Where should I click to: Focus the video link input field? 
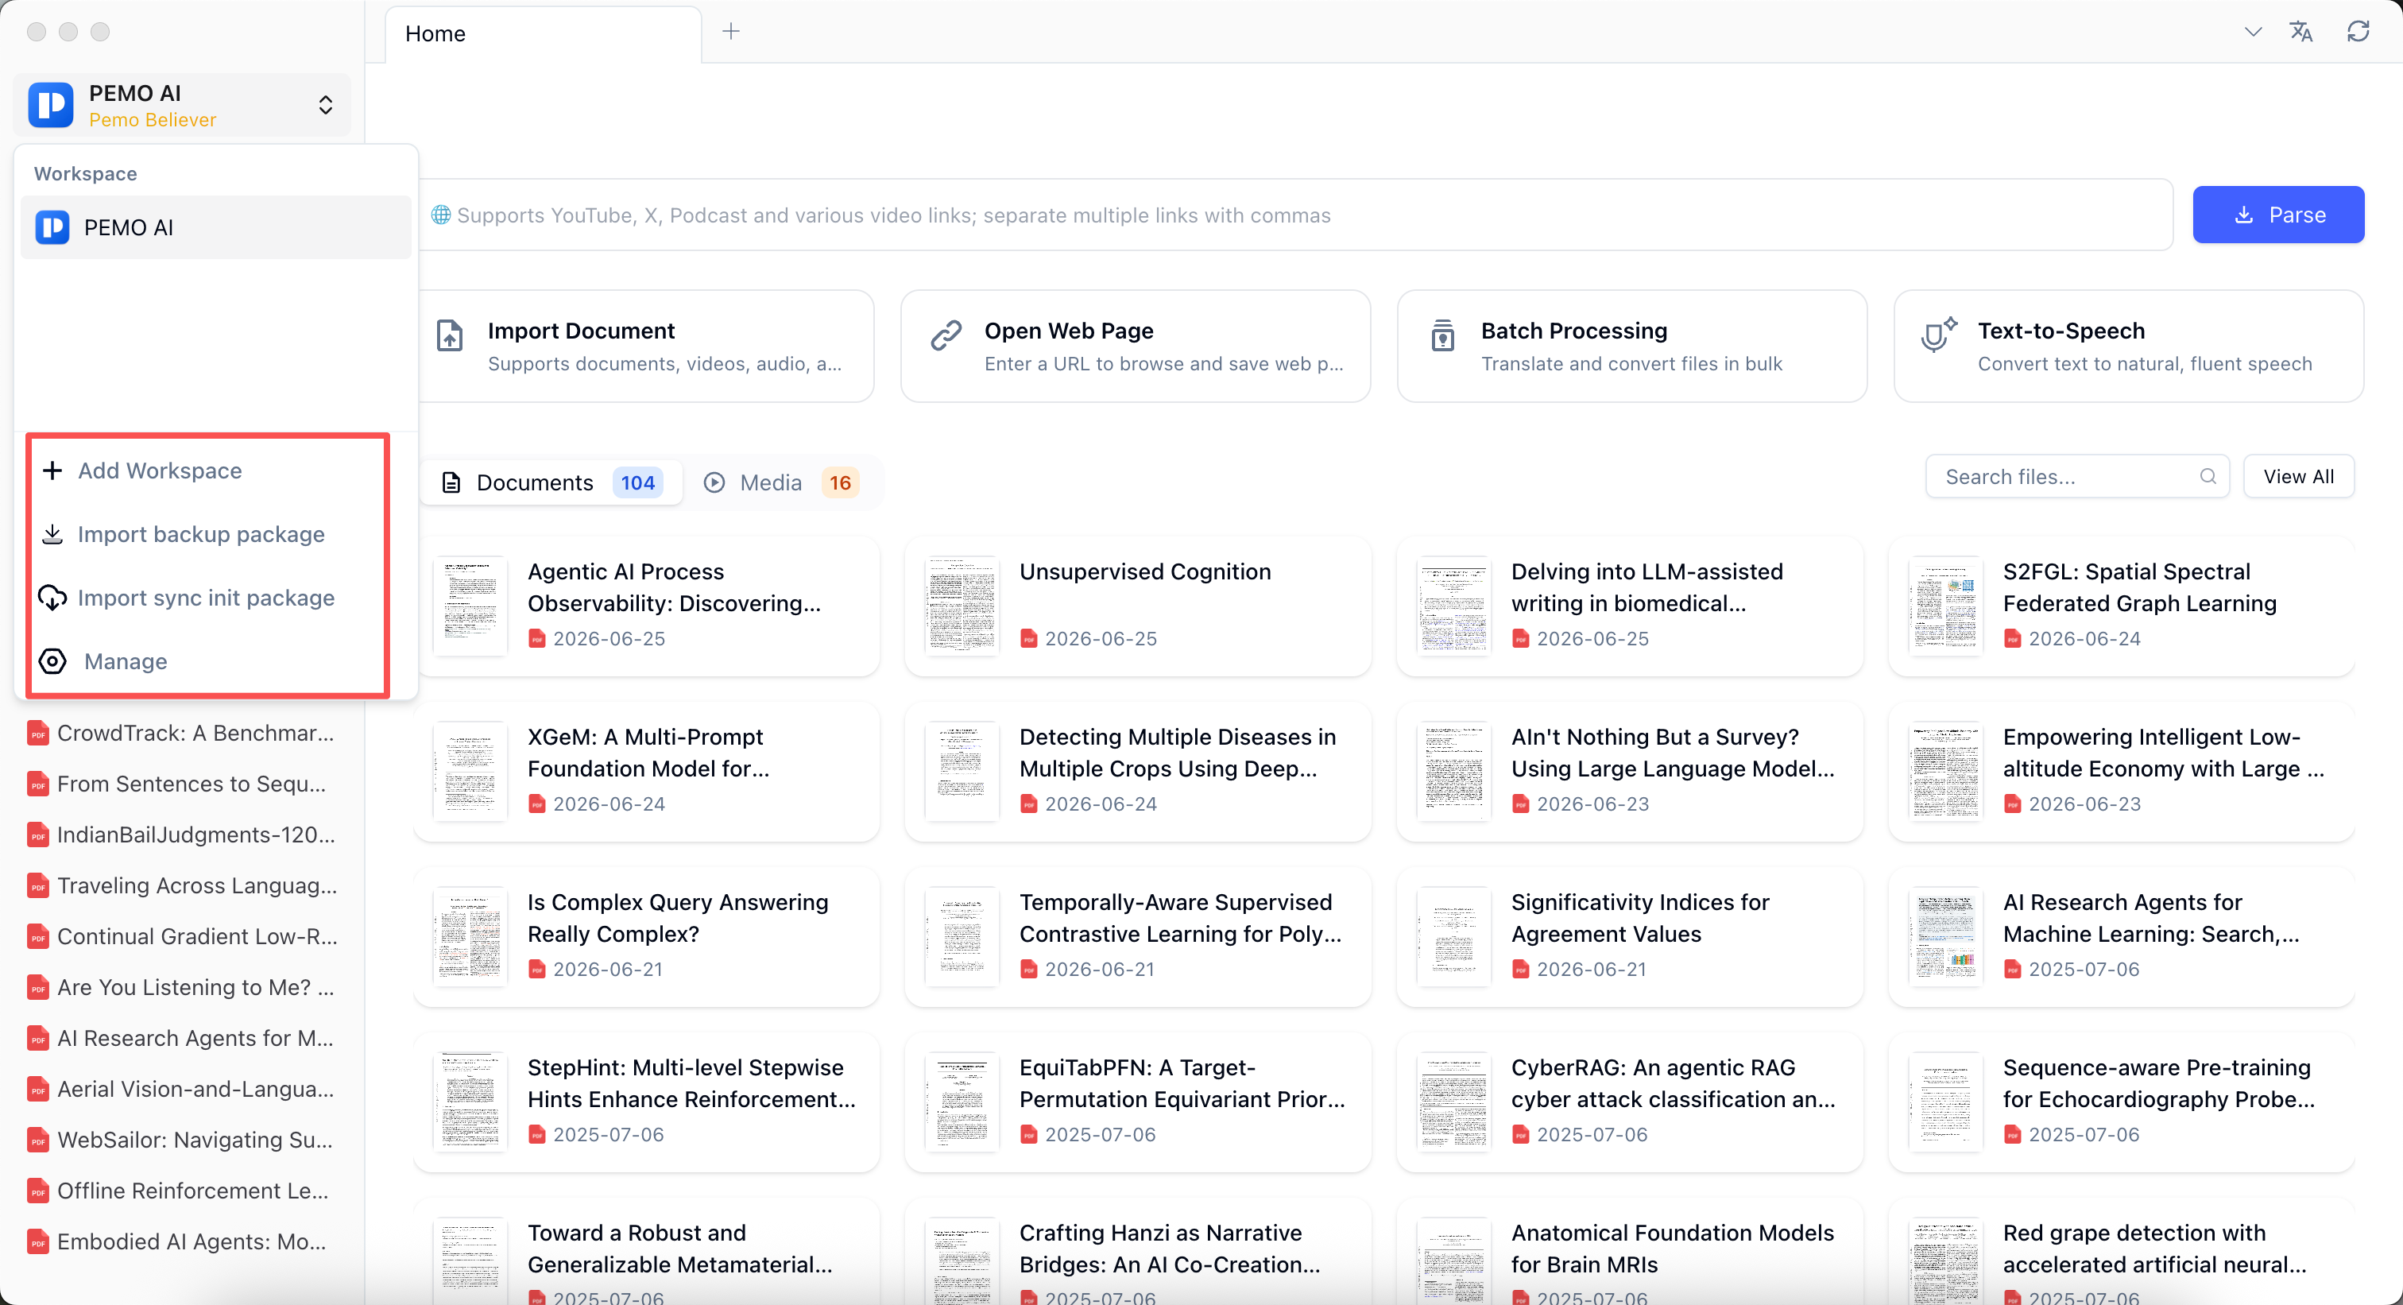coord(1294,215)
